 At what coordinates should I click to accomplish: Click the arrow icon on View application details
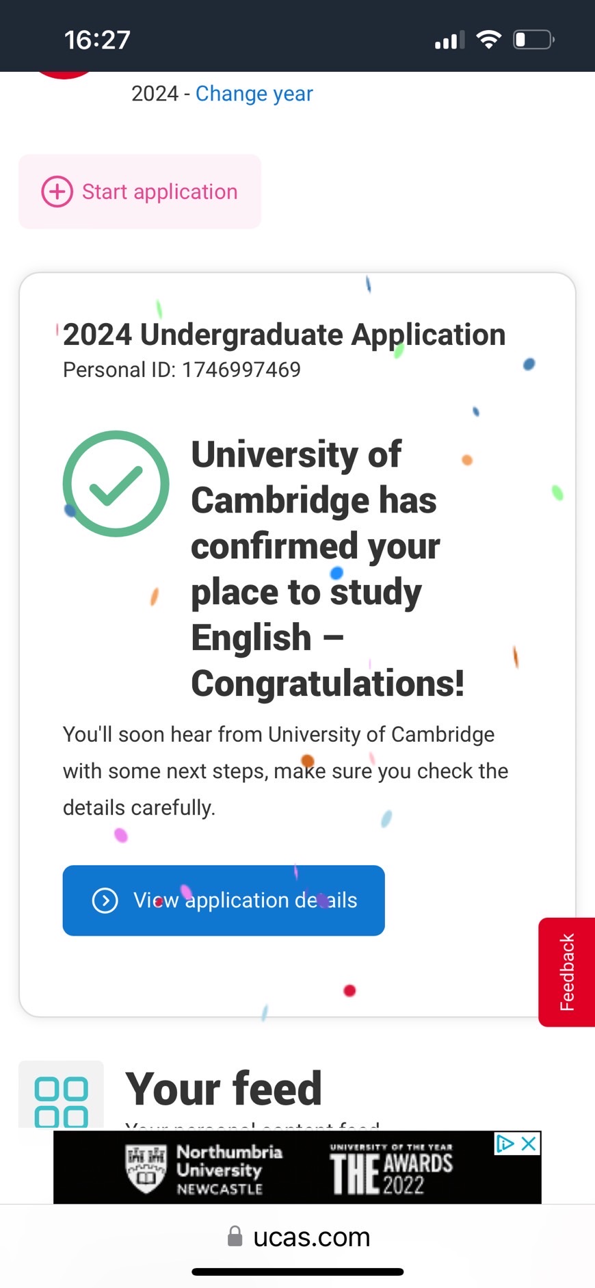click(105, 901)
